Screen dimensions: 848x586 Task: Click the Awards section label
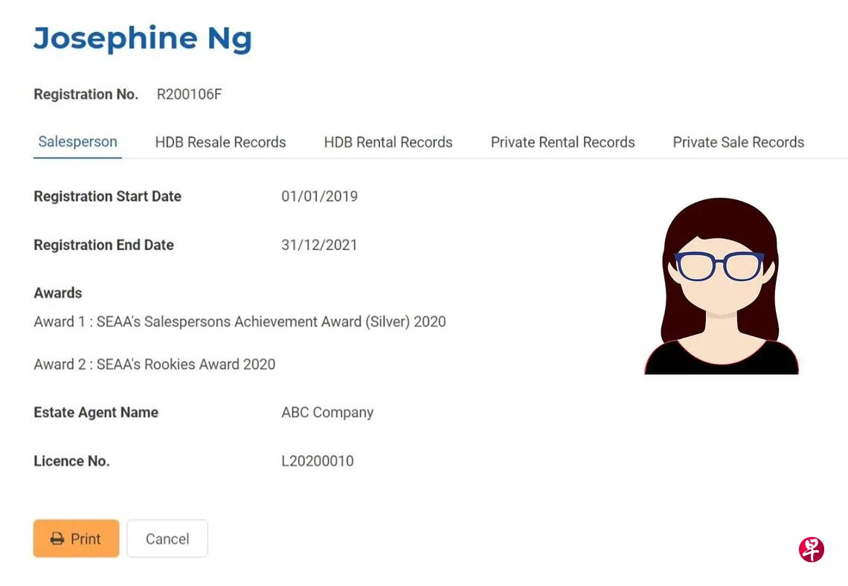pos(58,293)
